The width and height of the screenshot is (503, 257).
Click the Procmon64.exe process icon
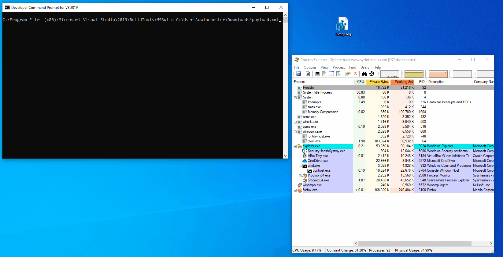[305, 175]
